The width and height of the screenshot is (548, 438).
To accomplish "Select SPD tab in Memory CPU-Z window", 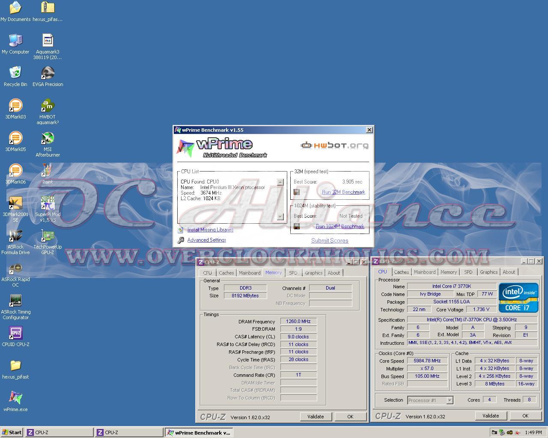I will [x=293, y=273].
